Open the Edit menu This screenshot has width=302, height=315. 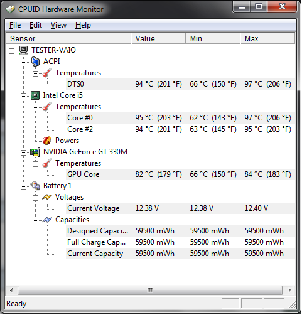pos(36,25)
